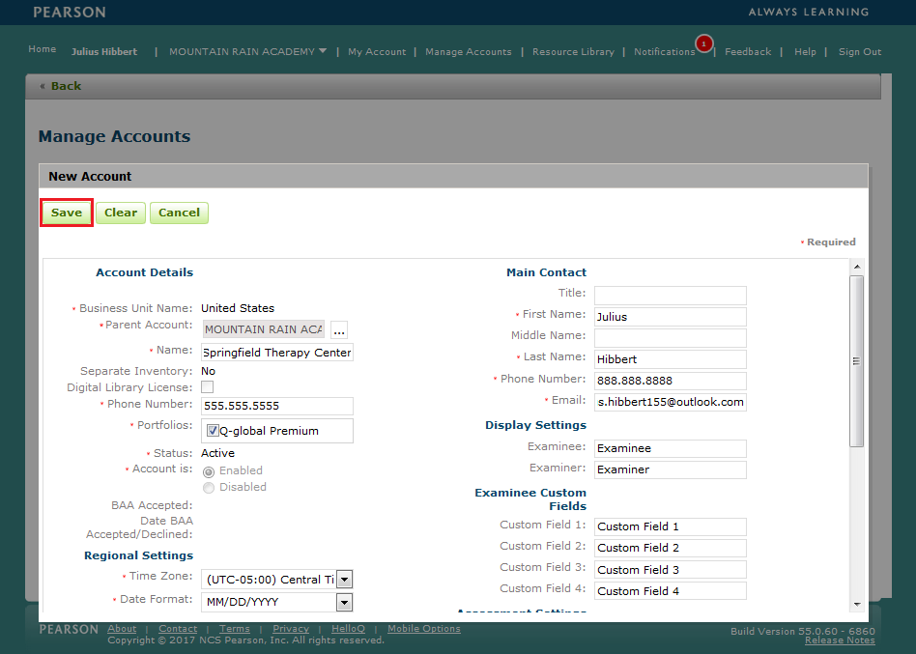Click the notifications red badge icon
This screenshot has height=654, width=916.
(703, 43)
